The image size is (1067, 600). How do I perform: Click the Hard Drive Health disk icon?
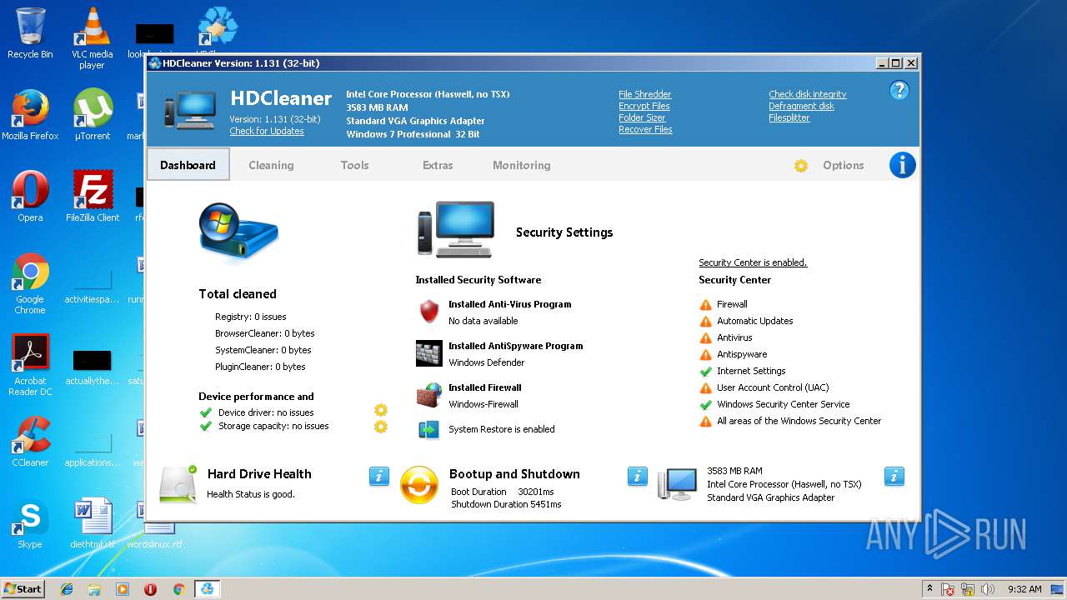coord(178,484)
